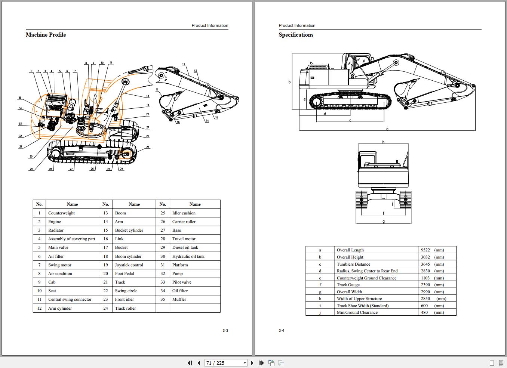507x368 pixels.
Task: Click the 'Tumblers Distance' specification row
Action: (381, 264)
